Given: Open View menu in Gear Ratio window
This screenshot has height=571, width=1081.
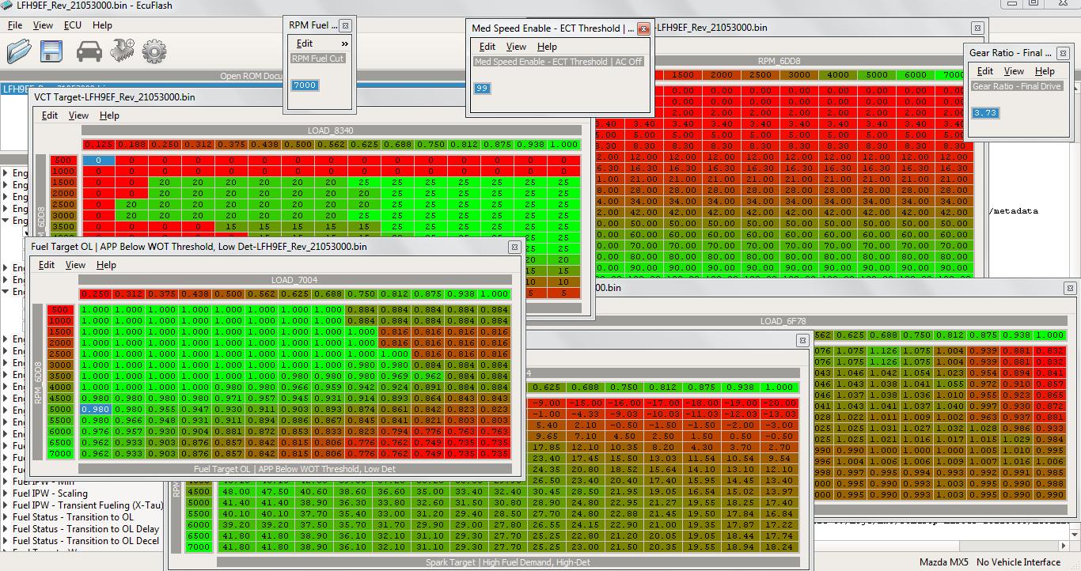Looking at the screenshot, I should coord(1014,71).
